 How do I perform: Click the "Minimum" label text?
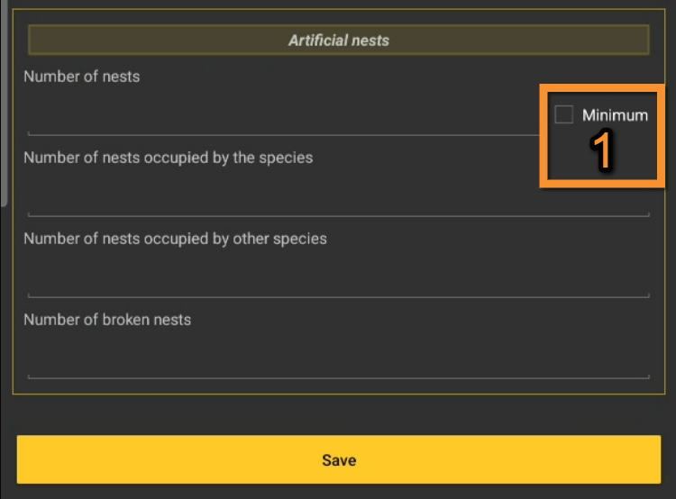[615, 115]
